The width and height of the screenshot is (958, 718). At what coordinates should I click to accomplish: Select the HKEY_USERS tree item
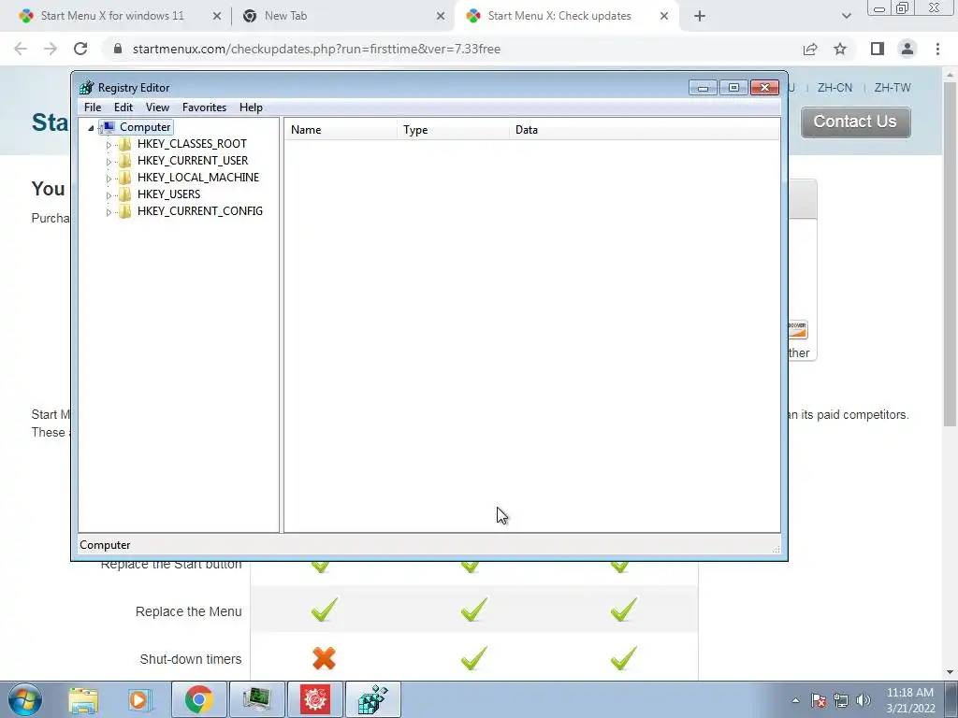tap(168, 194)
